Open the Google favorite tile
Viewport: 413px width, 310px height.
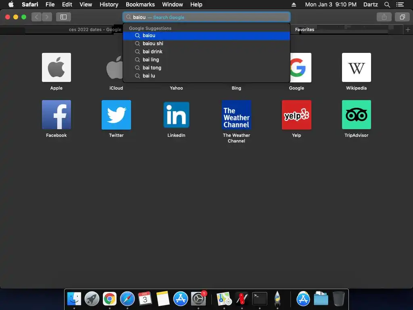(300, 67)
